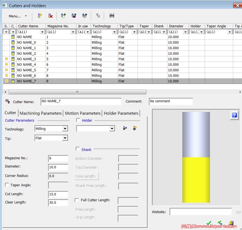Enable the Holder checkbox
Viewport: 242px width, 230px height.
(x=78, y=120)
